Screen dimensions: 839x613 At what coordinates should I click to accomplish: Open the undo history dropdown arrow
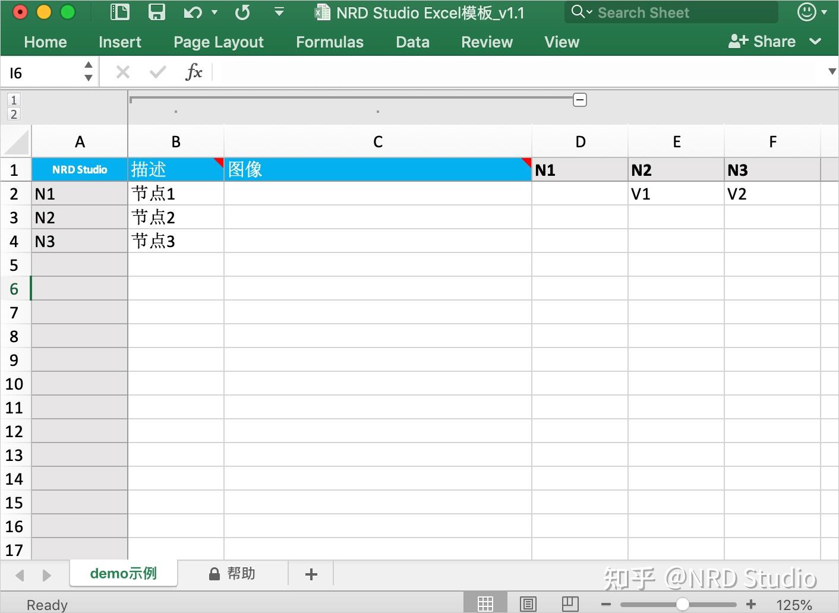click(x=214, y=12)
